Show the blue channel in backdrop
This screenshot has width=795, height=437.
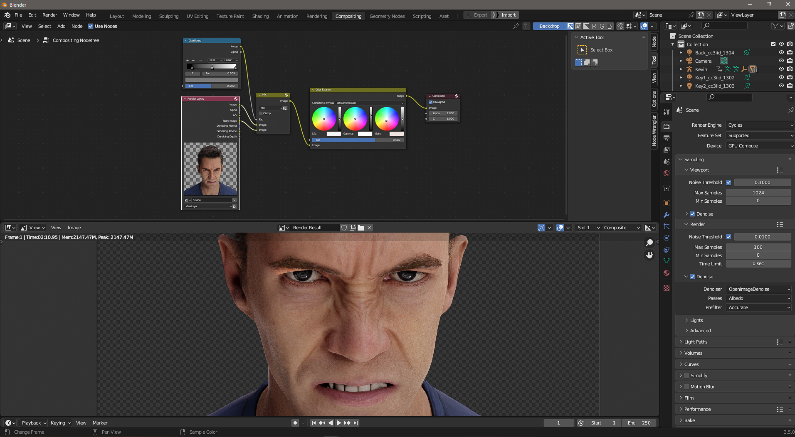point(610,26)
